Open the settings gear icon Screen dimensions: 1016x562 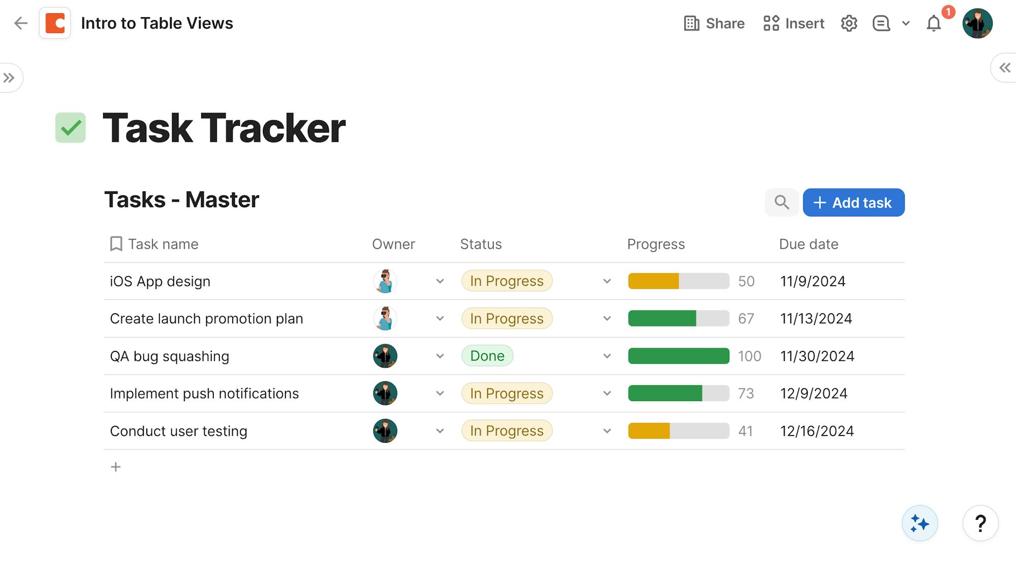pos(849,23)
